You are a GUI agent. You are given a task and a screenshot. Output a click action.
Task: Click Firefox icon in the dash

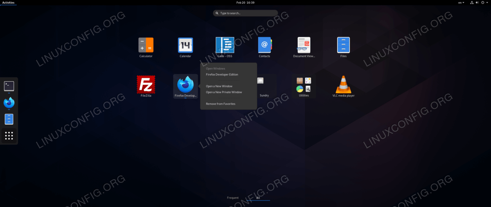(9, 103)
